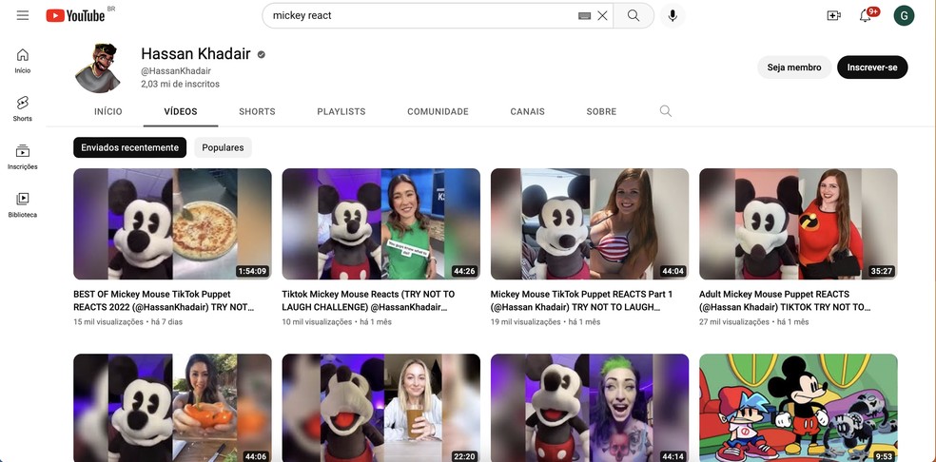This screenshot has height=462, width=936.
Task: Open title Mickey Mouse TikTok Puppet REACTS Part 1
Action: 581,300
